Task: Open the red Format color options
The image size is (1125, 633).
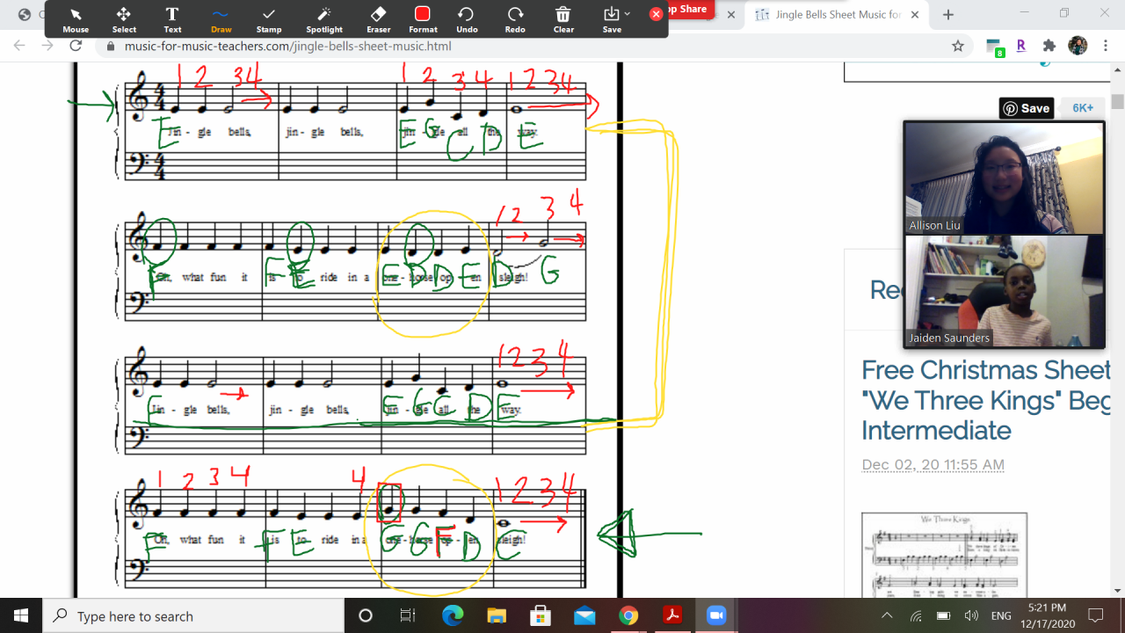Action: tap(423, 19)
